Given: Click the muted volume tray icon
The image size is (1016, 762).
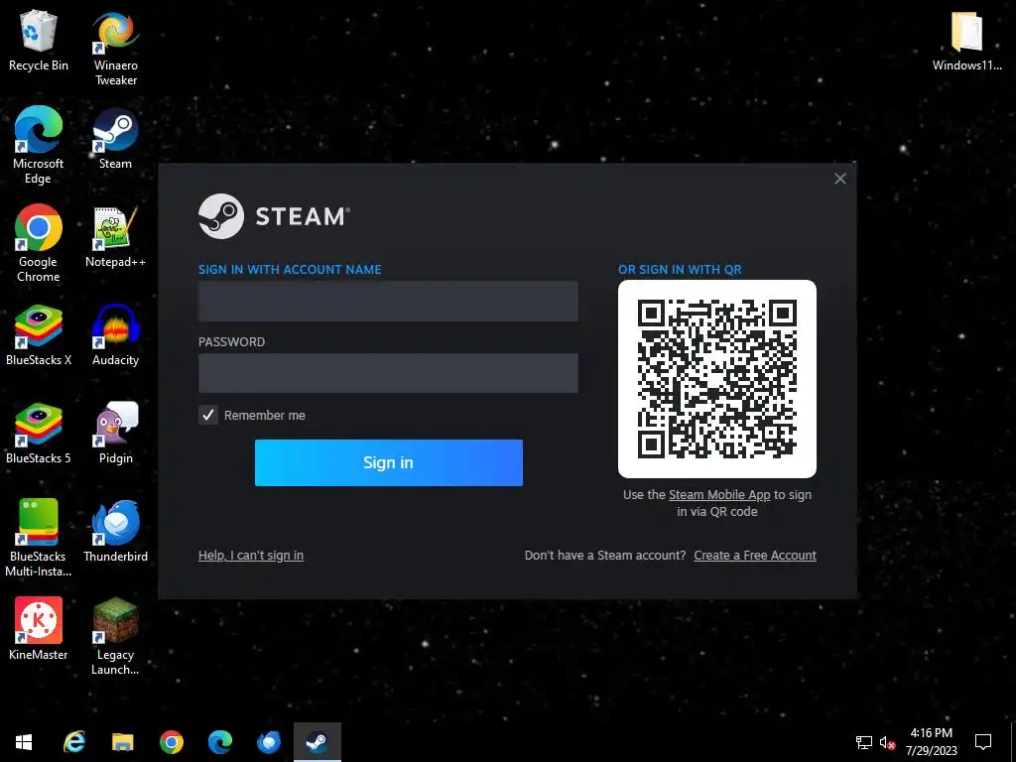Looking at the screenshot, I should point(887,742).
